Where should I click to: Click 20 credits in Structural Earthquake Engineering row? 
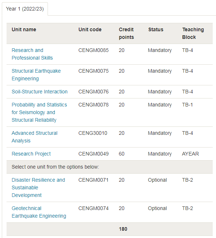tap(122, 71)
